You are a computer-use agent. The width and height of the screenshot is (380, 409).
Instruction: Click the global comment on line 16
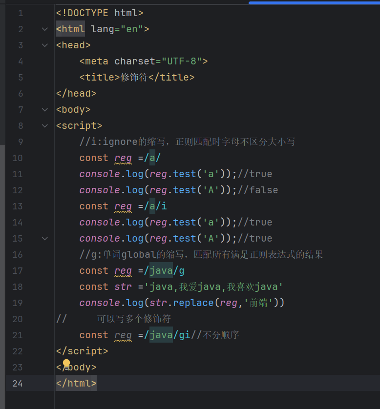click(x=201, y=255)
